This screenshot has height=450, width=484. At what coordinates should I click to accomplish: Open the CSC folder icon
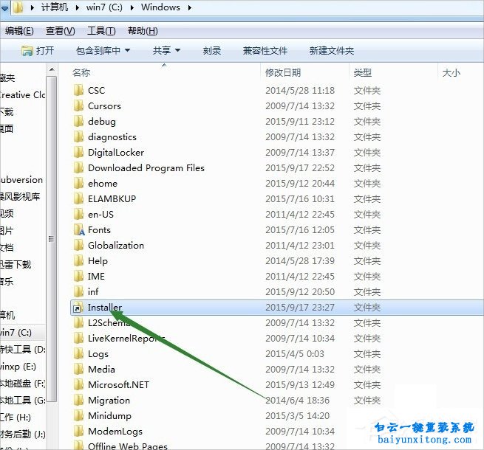[x=78, y=90]
